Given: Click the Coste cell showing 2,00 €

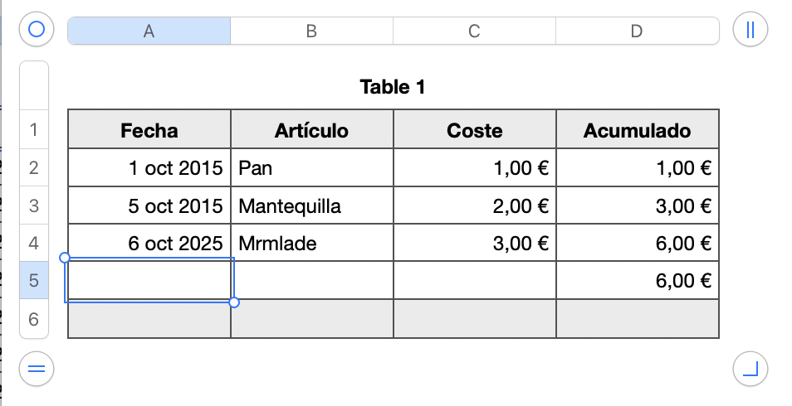Looking at the screenshot, I should (474, 205).
